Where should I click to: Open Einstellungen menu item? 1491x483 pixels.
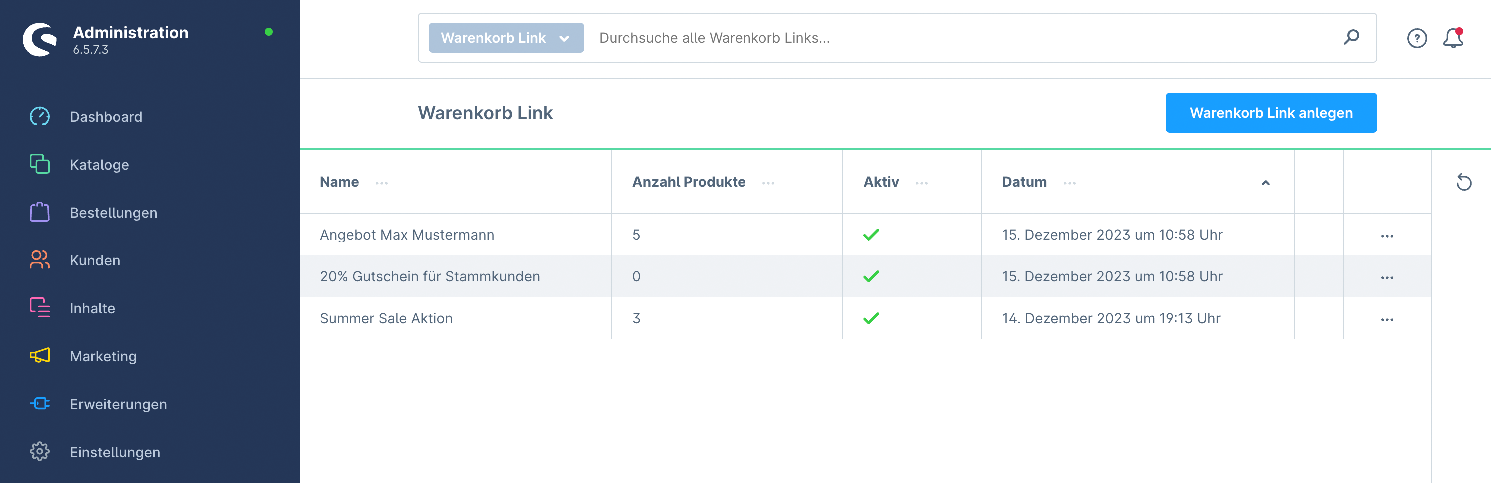click(115, 453)
